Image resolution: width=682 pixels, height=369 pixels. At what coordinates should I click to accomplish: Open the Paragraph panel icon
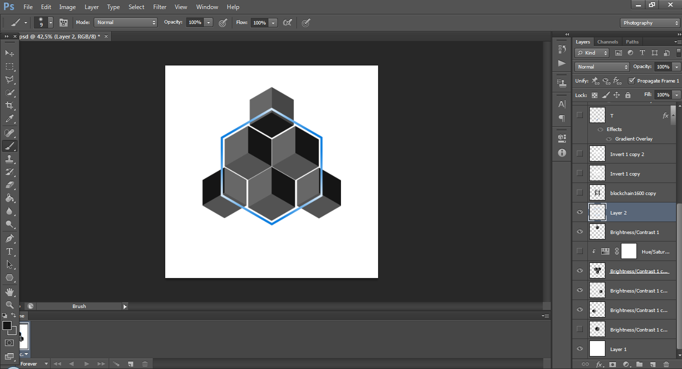562,118
